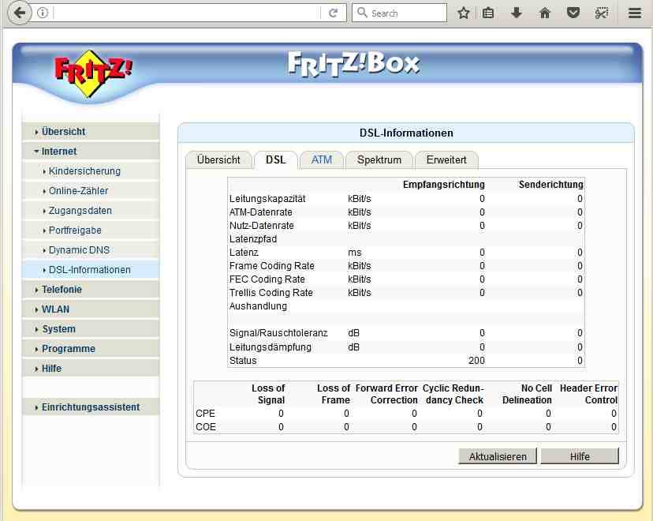653x521 pixels.
Task: Open Kindersicherung under Internet
Action: pyautogui.click(x=91, y=171)
